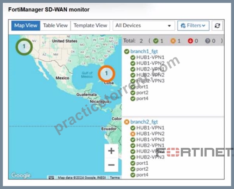This screenshot has height=189, width=234.
Task: Switch to Table View tab
Action: click(55, 25)
